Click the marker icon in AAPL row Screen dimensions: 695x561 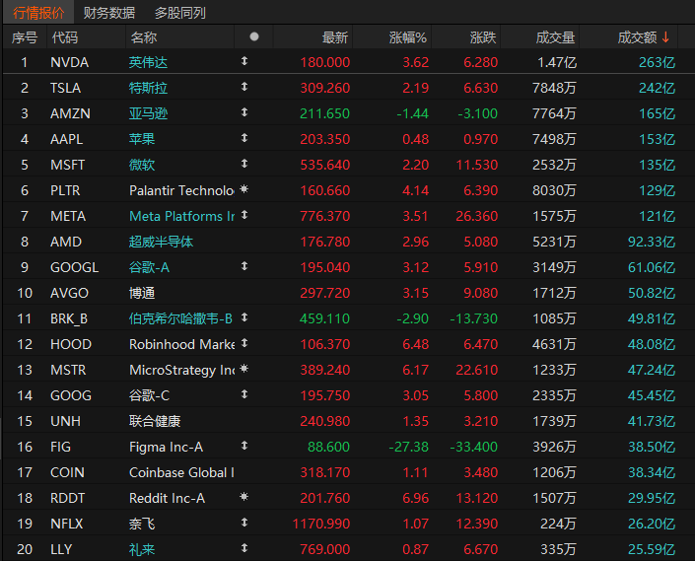244,138
